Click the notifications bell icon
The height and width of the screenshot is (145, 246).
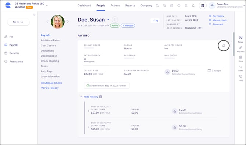point(193,6)
